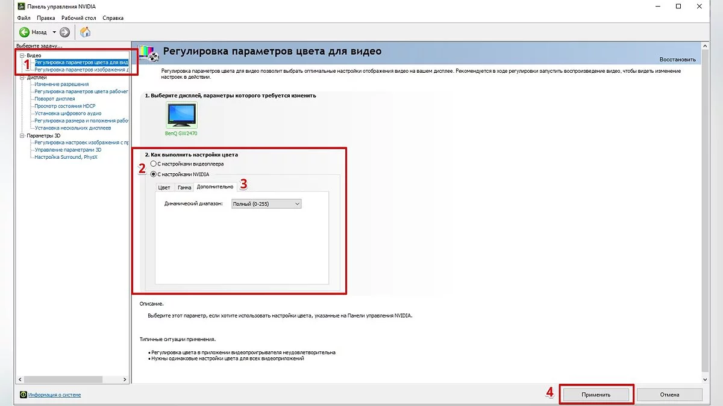Open Изменение разрешения in the tree
This screenshot has width=723, height=406.
(61, 84)
